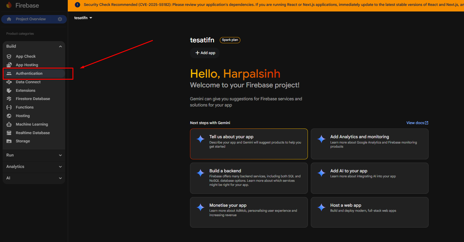
Task: Click the Gemini sparkle on Monetise your app
Action: [201, 207]
